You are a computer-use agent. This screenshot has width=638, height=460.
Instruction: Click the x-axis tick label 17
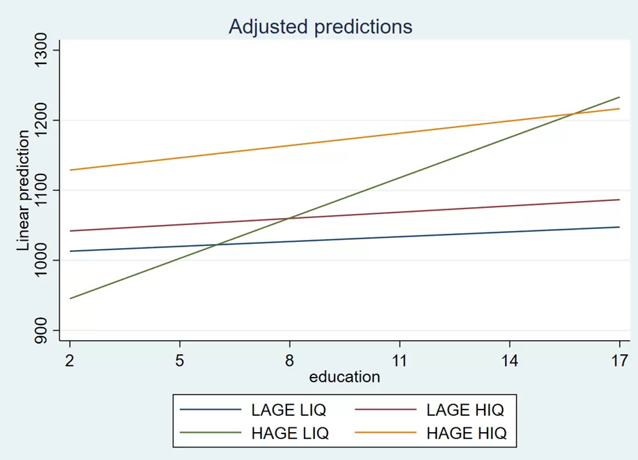(619, 361)
